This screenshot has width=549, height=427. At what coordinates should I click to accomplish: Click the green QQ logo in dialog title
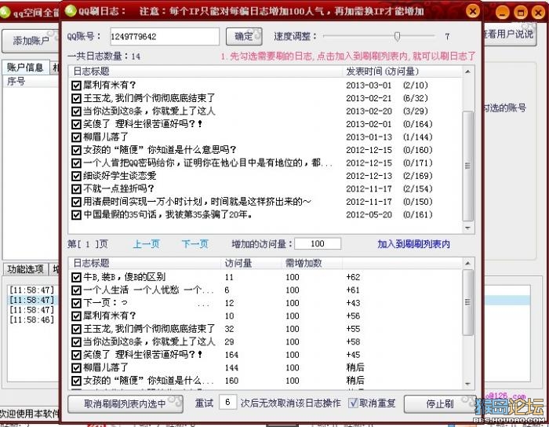tap(70, 10)
